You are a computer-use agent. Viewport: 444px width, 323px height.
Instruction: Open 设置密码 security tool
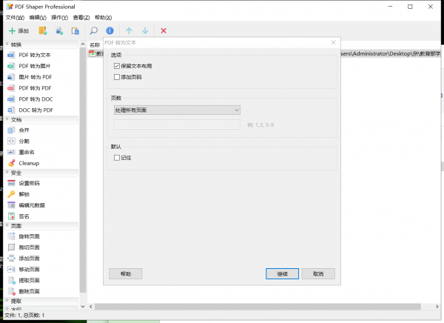coord(29,183)
